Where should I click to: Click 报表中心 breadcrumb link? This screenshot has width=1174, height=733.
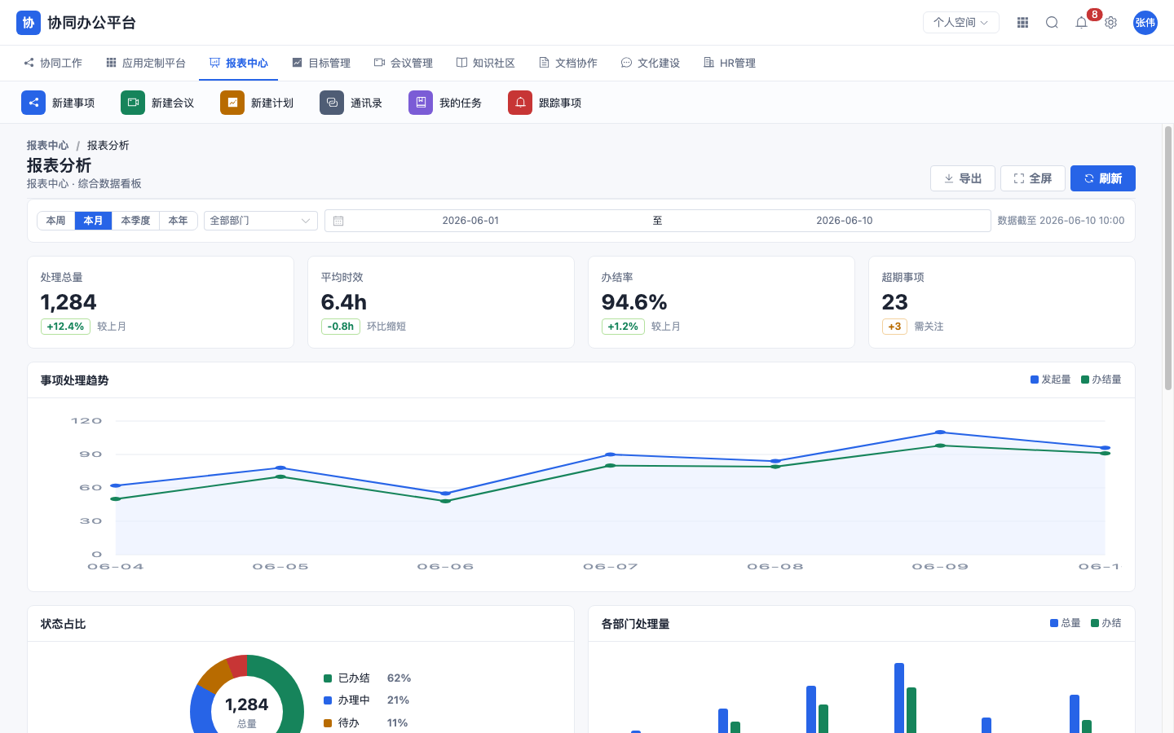(47, 145)
